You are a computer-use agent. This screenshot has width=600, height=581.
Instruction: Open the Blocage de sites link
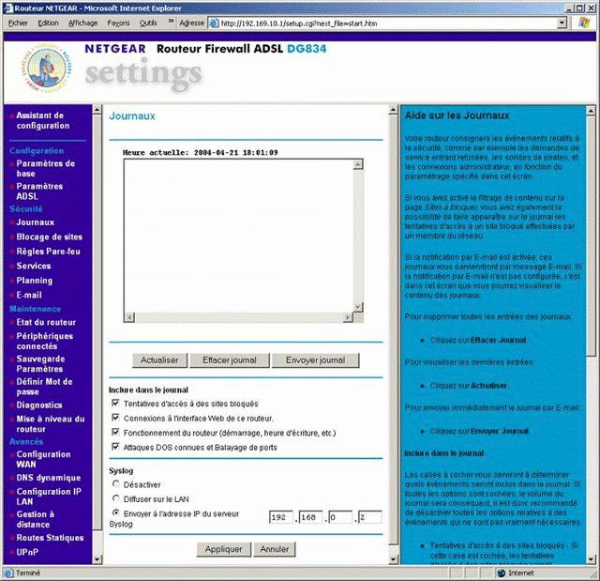[x=49, y=237]
